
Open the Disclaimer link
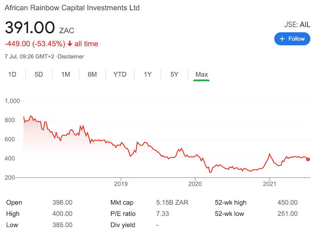(71, 56)
